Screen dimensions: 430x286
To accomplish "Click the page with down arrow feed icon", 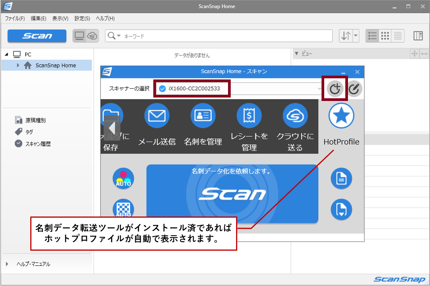I will tap(341, 210).
